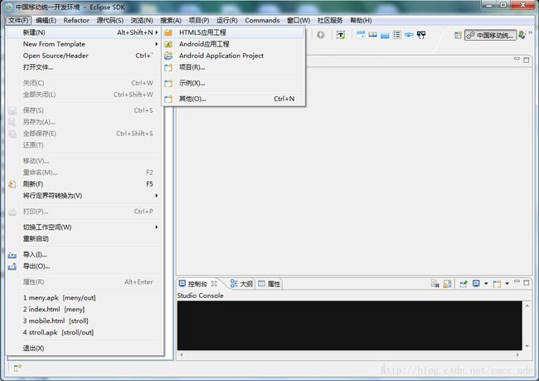Click the Open Perspective icon
This screenshot has width=539, height=381.
(458, 35)
